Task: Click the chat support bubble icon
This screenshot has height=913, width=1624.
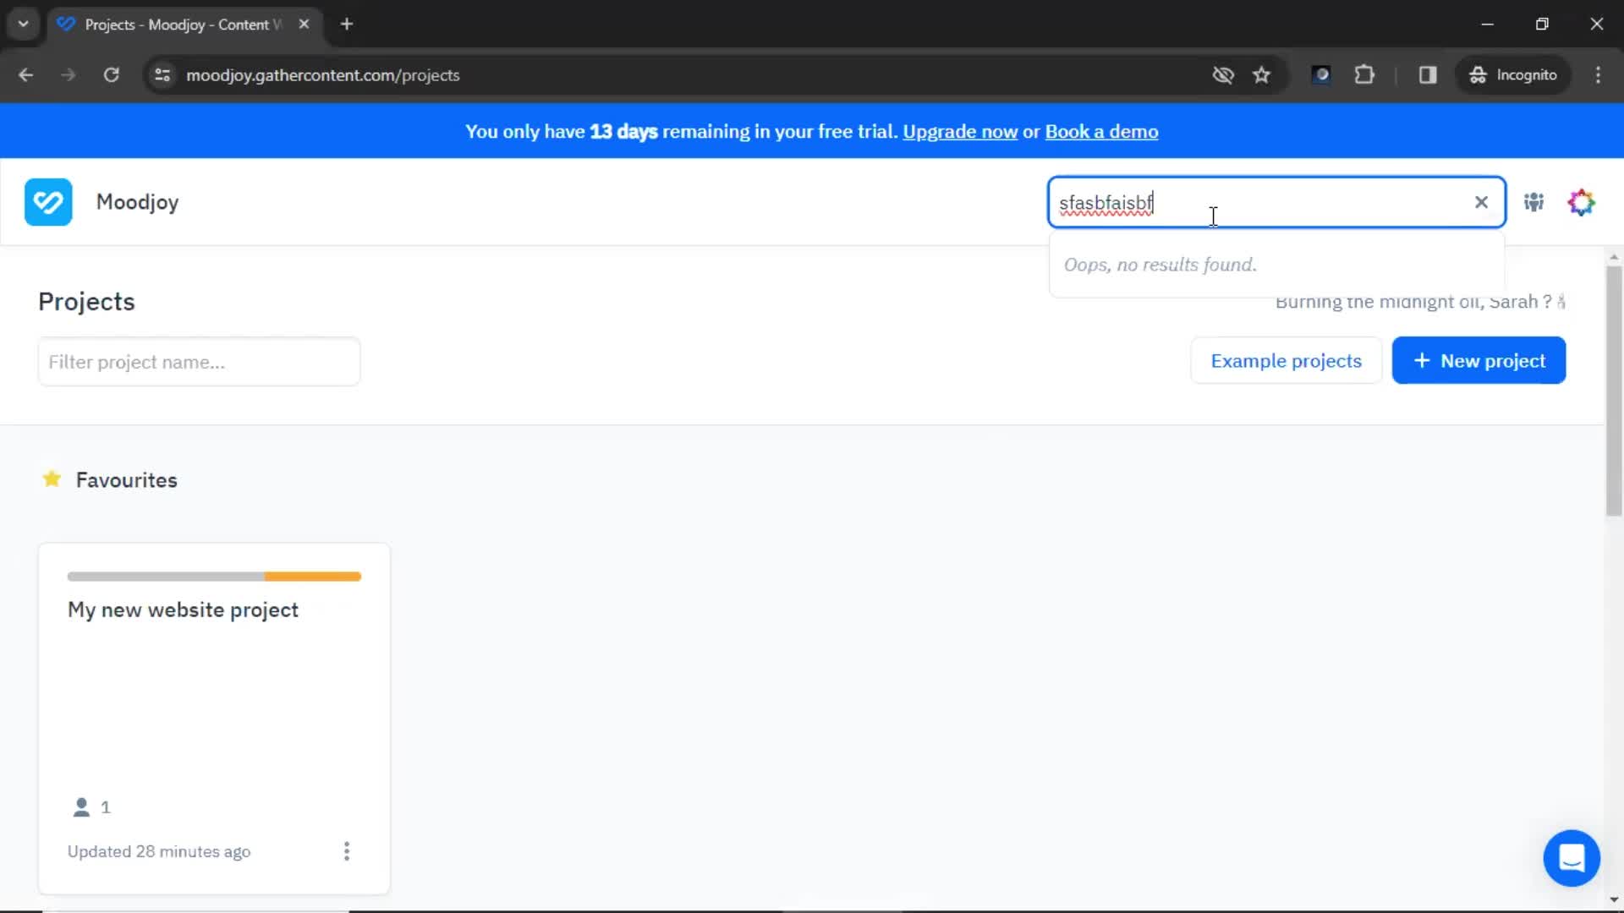Action: pyautogui.click(x=1572, y=857)
